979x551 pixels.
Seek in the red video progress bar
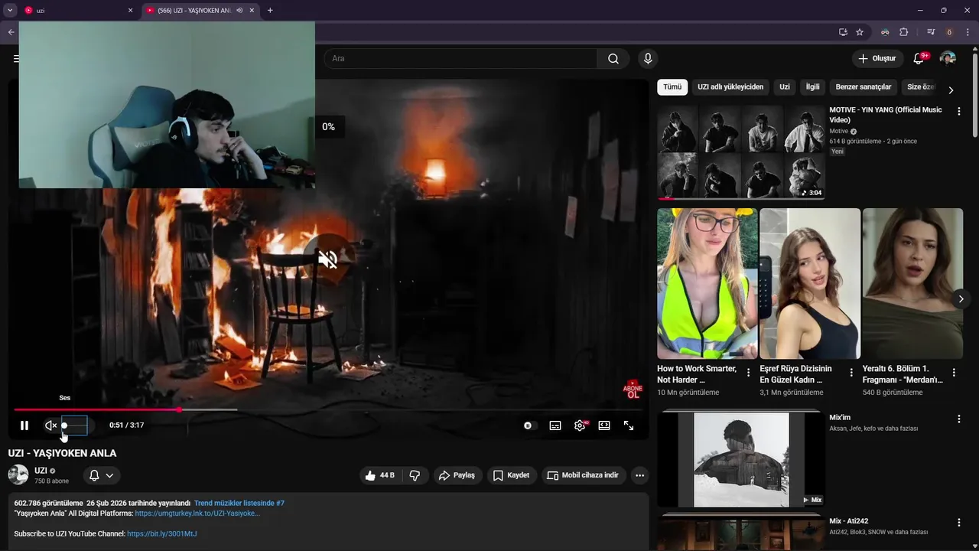tap(327, 409)
